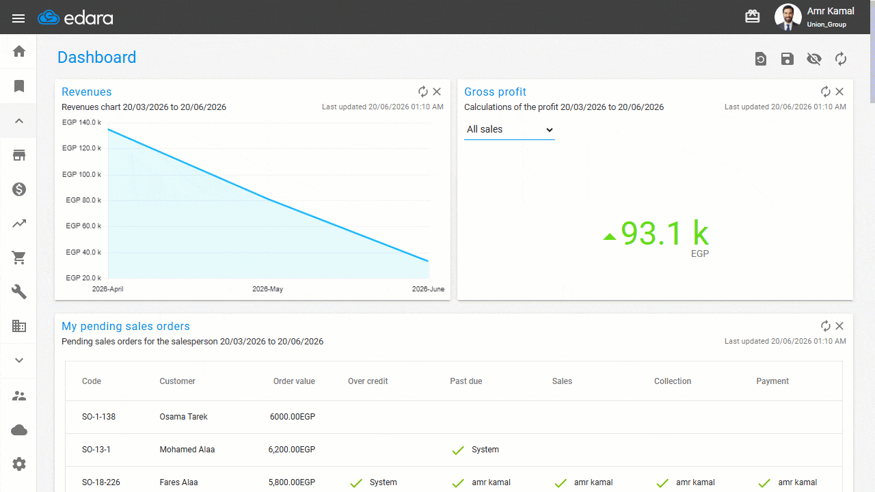Viewport: 875px width, 492px height.
Task: Go to Home in the sidebar
Action: 19,51
